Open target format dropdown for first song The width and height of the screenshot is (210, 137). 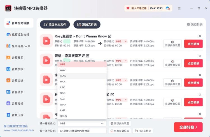(x=121, y=41)
